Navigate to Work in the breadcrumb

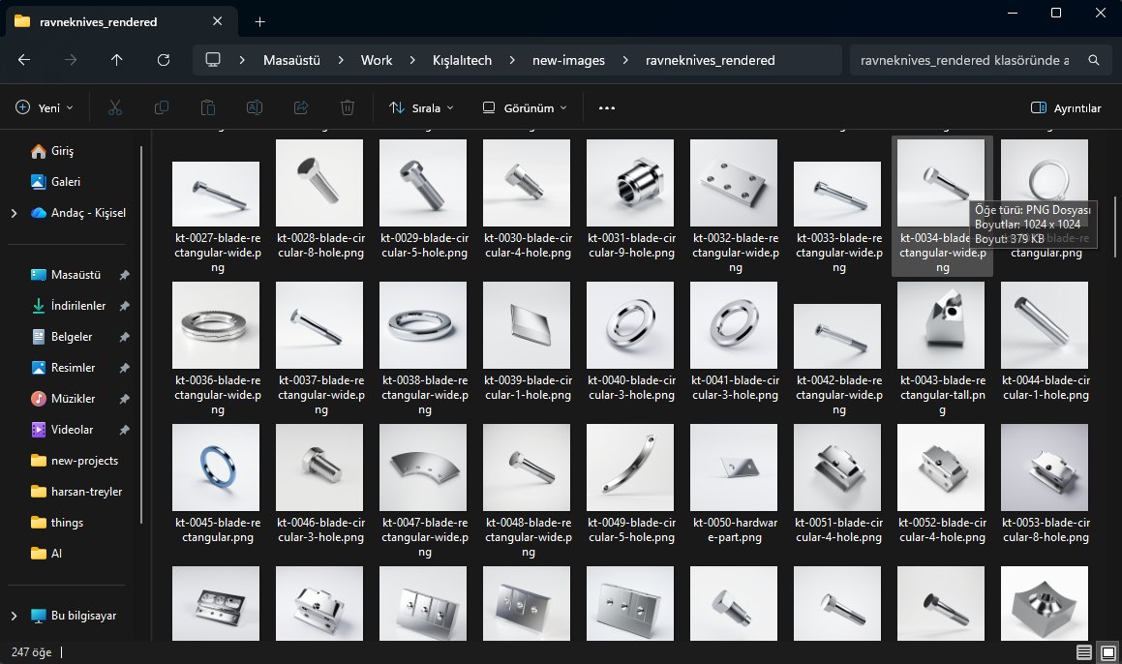377,60
